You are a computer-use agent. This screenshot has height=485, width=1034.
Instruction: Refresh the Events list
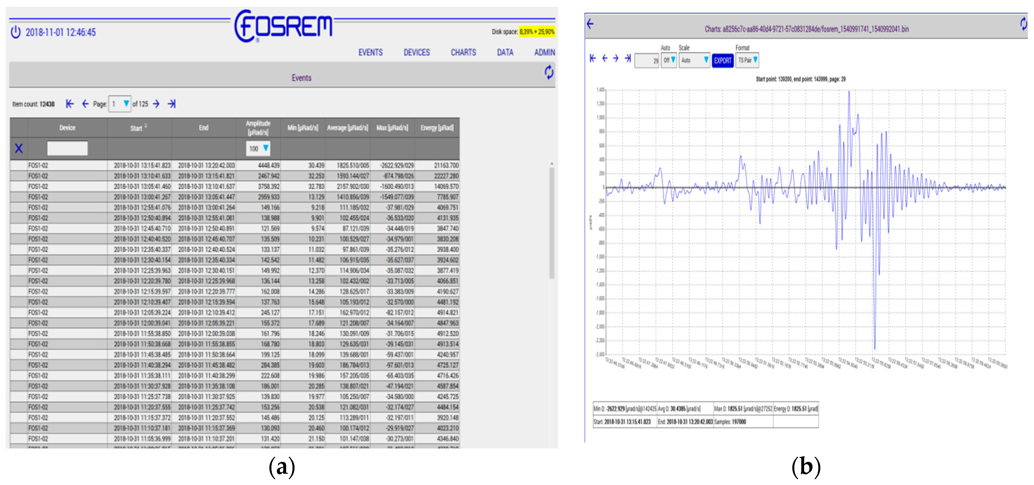point(549,72)
